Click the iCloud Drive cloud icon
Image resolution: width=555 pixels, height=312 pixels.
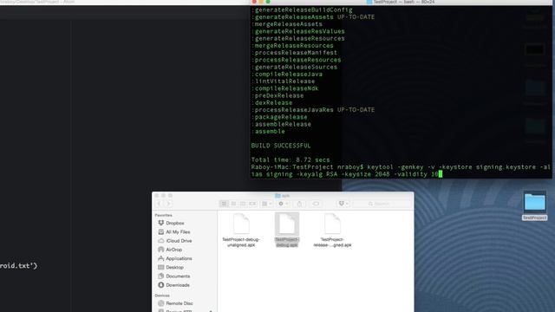(161, 241)
